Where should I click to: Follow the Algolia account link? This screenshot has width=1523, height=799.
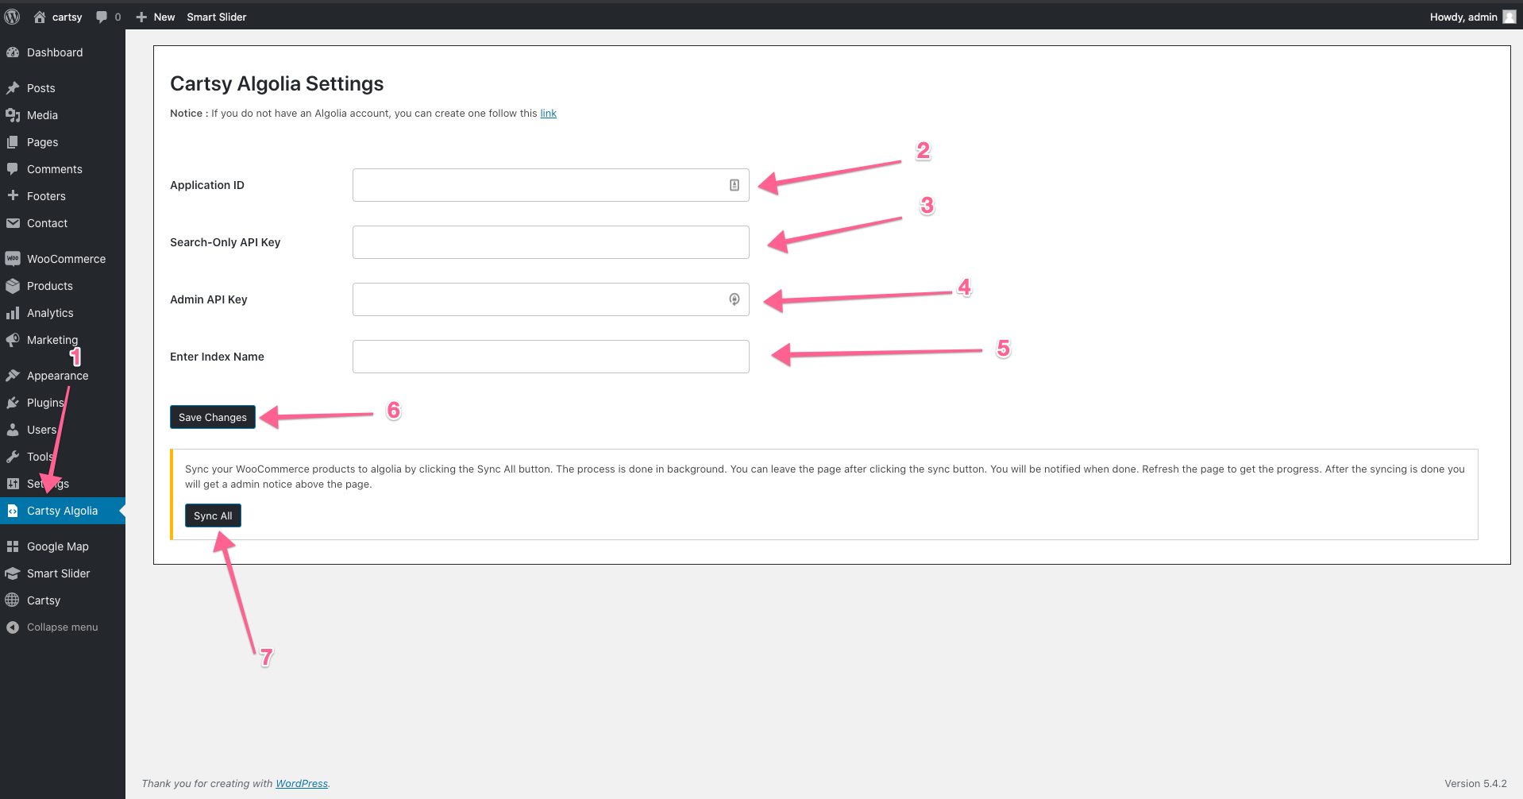(x=548, y=114)
